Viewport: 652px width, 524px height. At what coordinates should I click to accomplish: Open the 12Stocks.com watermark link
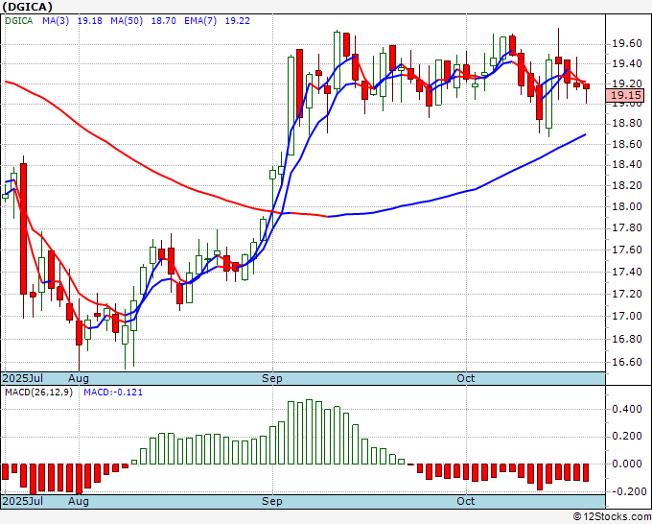611,516
